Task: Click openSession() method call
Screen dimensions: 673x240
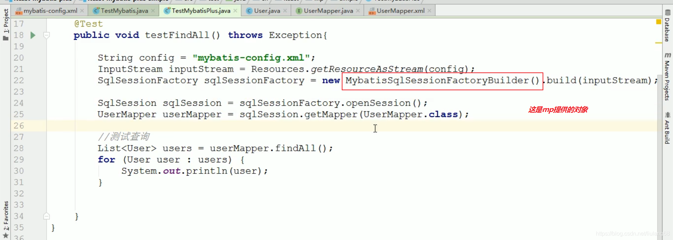Action: click(x=383, y=103)
